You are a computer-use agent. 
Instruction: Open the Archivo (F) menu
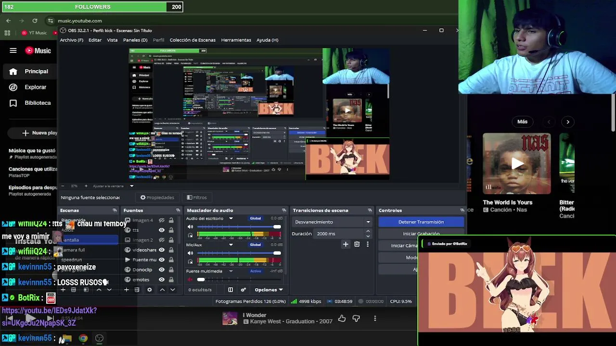[x=72, y=40]
